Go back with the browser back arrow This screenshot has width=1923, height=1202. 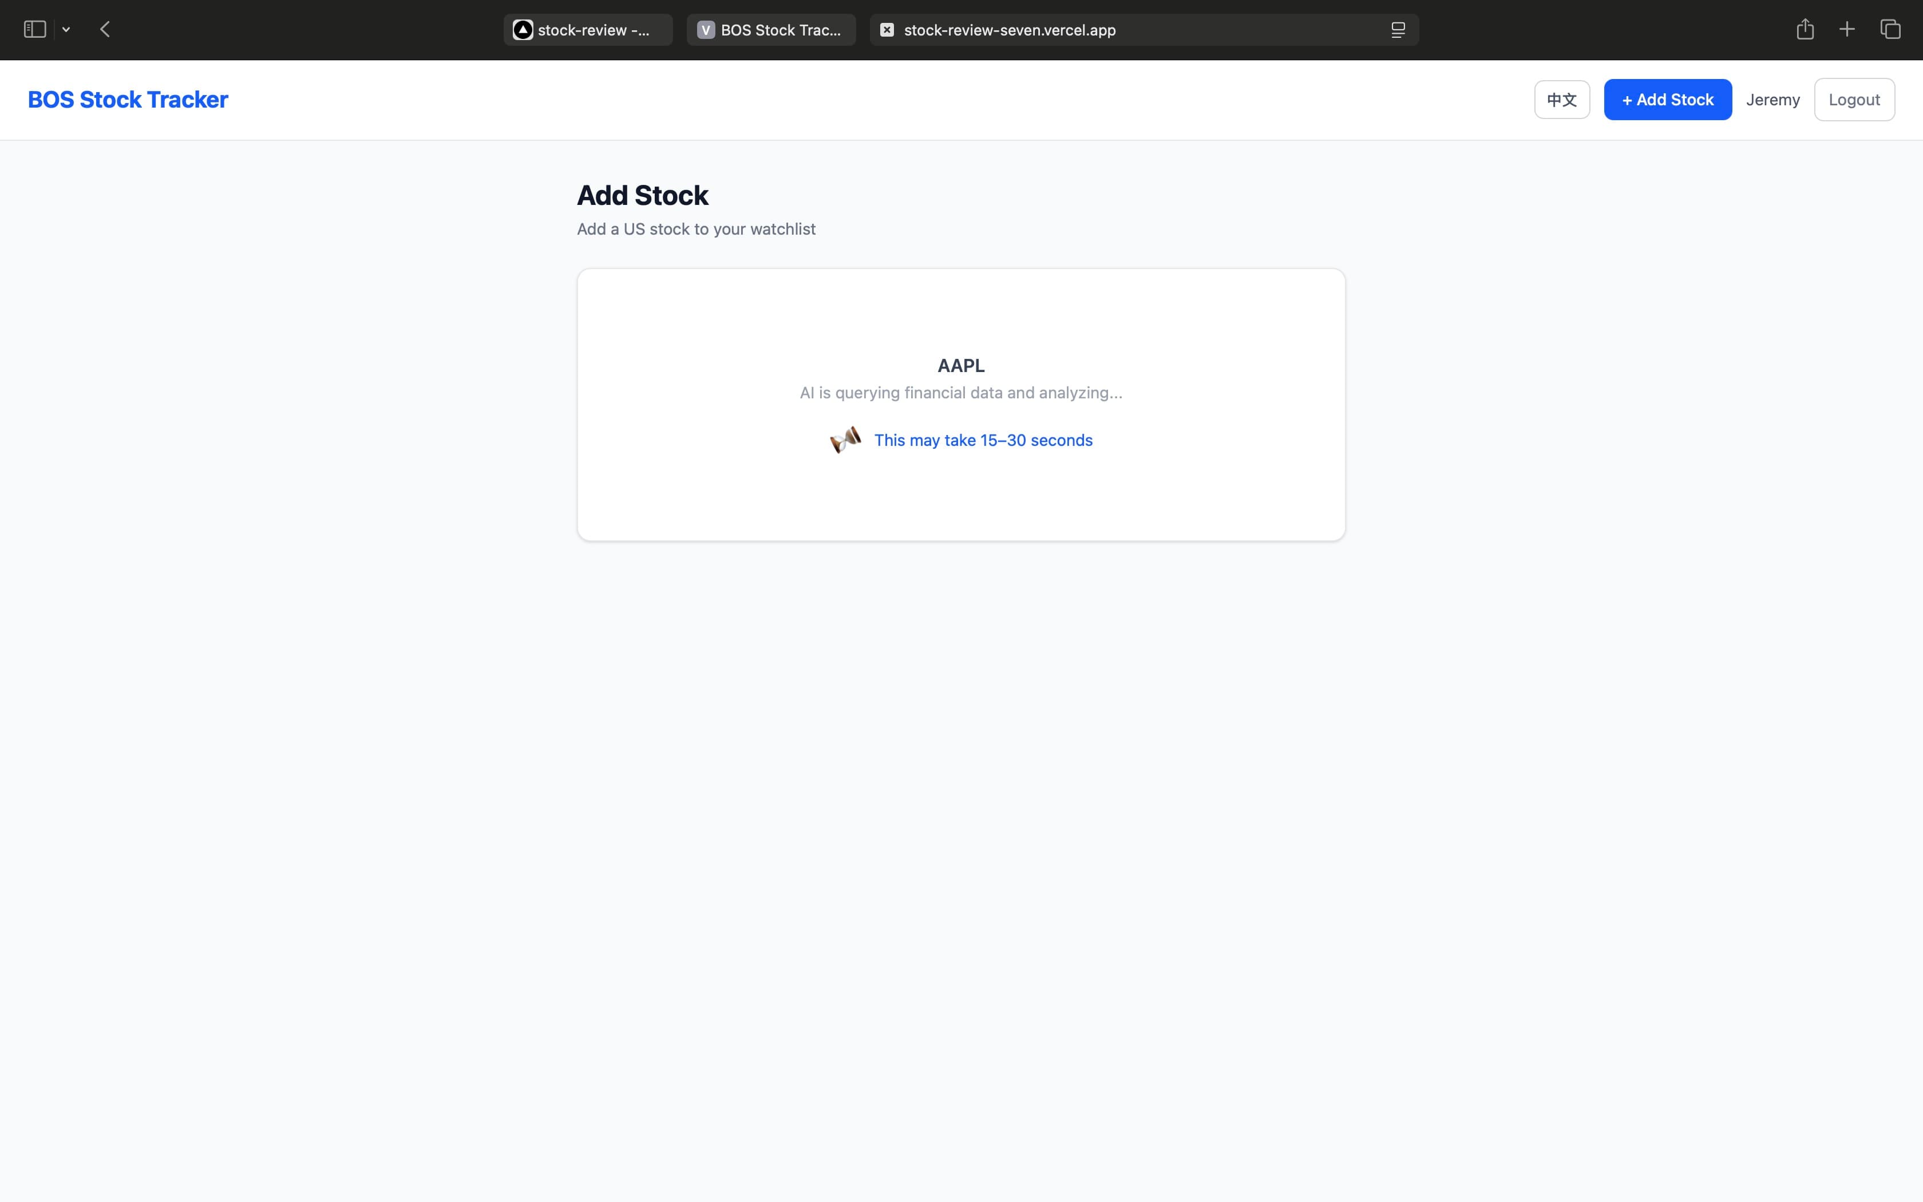[105, 29]
